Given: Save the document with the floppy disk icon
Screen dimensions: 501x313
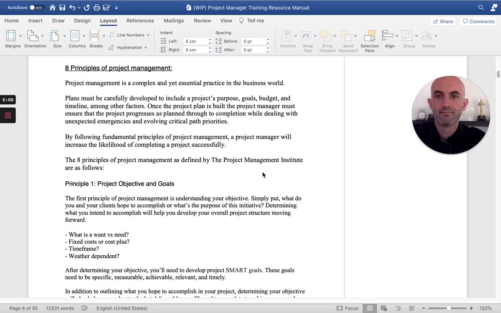Looking at the screenshot, I should tap(62, 7).
